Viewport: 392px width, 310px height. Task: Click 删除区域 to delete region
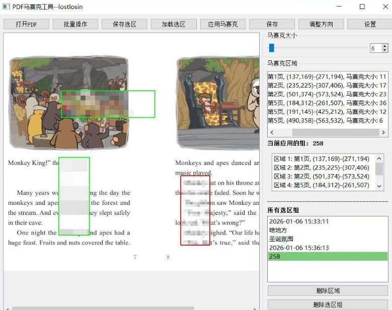click(328, 290)
